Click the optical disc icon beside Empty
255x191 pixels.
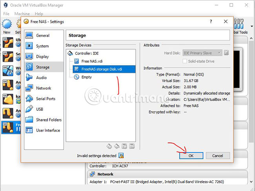pos(76,77)
